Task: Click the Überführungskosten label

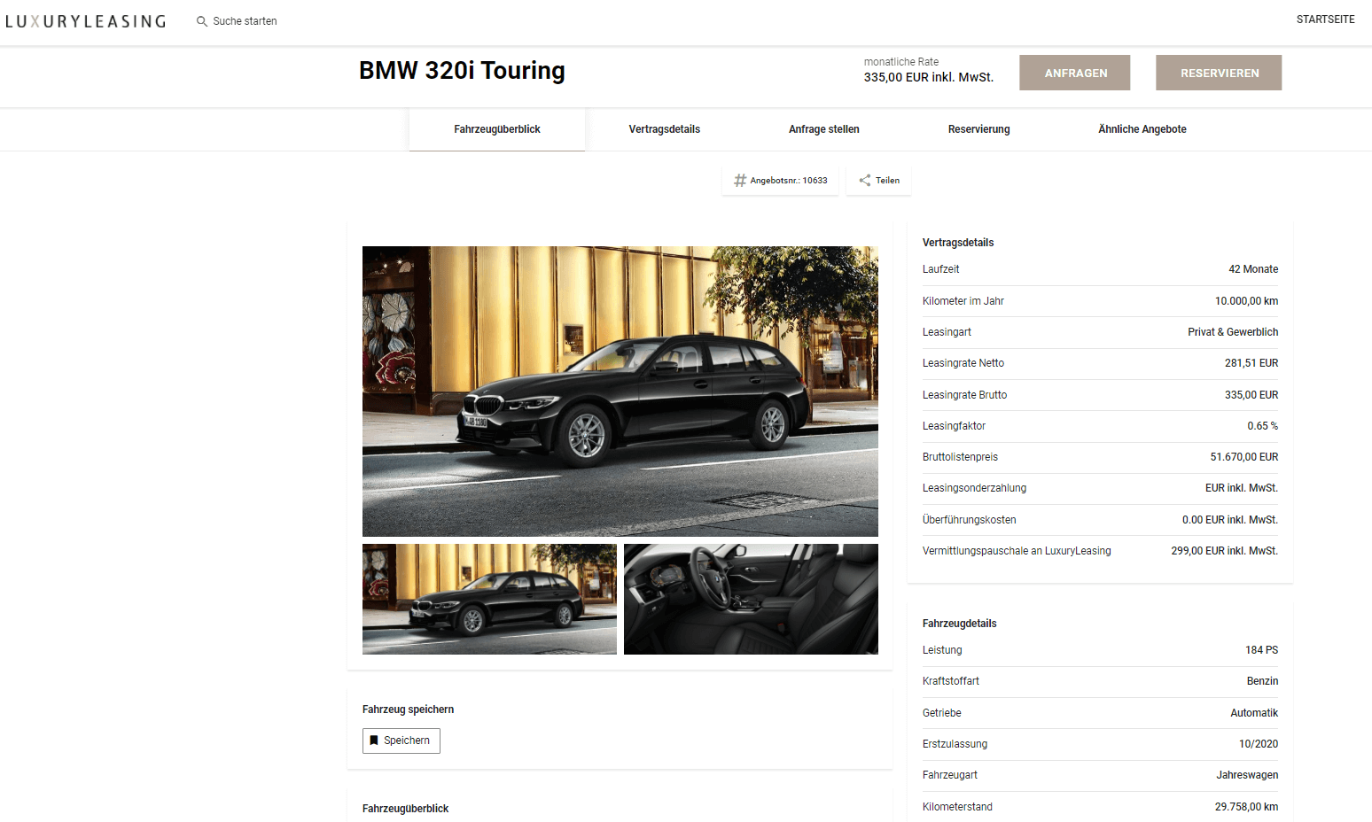Action: tap(969, 520)
